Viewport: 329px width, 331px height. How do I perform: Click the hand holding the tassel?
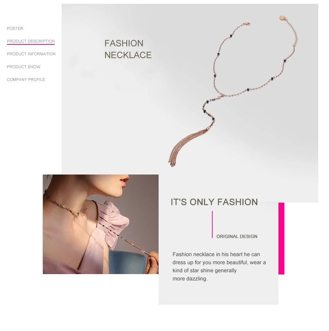click(152, 262)
